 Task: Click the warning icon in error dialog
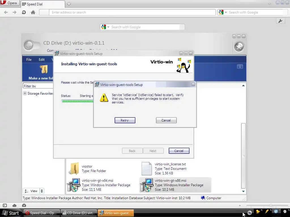104,97
